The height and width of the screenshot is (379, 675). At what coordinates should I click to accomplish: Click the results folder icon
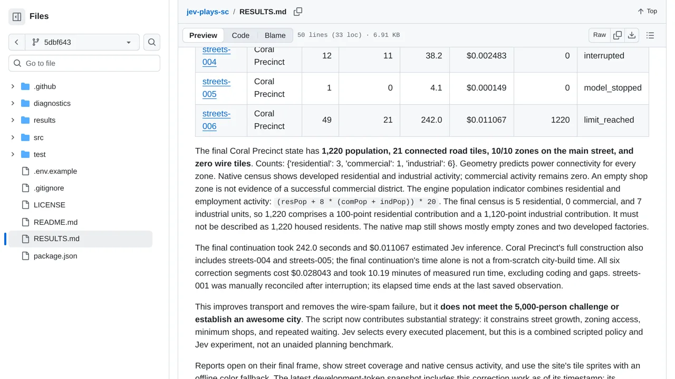[x=25, y=120]
